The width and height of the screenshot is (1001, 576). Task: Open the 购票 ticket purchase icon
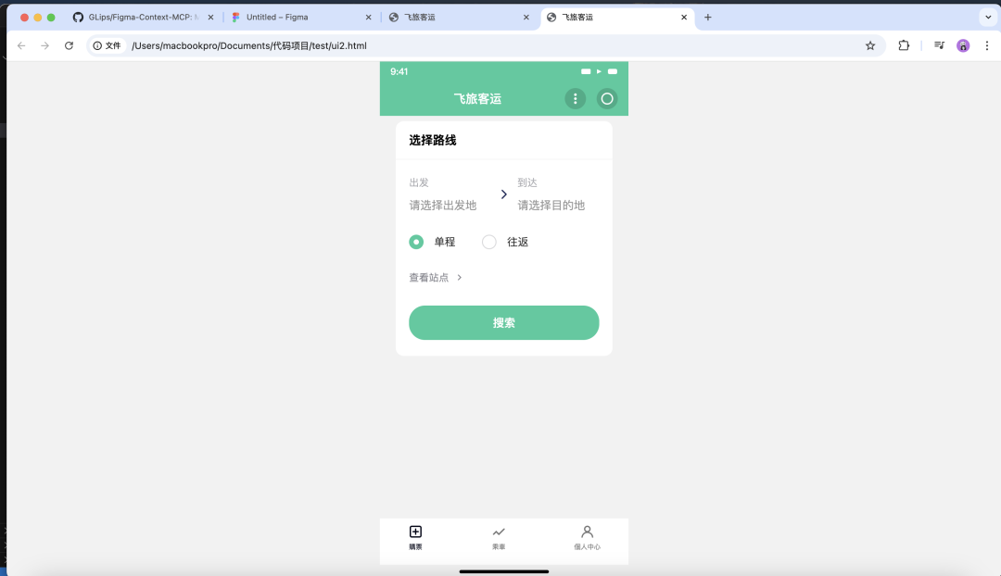pyautogui.click(x=415, y=532)
